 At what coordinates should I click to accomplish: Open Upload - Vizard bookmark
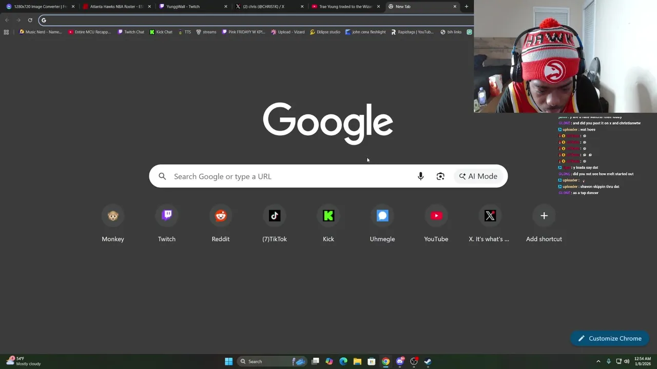tap(288, 32)
